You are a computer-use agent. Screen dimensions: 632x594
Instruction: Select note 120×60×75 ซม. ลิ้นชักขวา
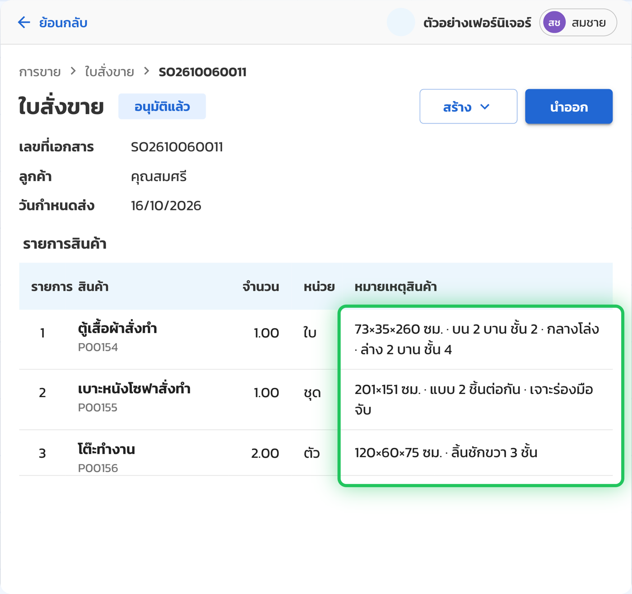(x=446, y=453)
